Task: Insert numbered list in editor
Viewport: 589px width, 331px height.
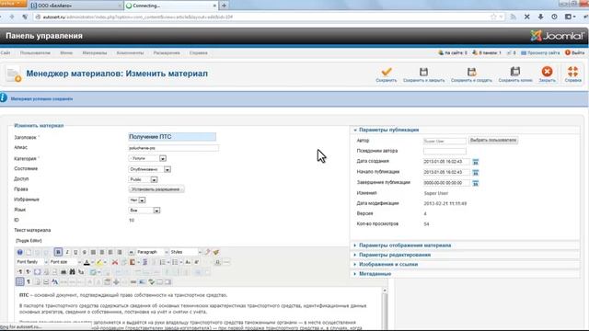Action: point(162,262)
